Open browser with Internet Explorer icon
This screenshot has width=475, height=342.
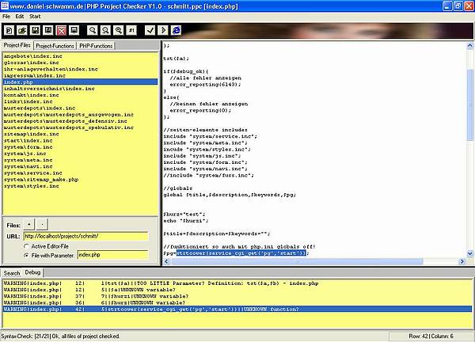[x=176, y=30]
